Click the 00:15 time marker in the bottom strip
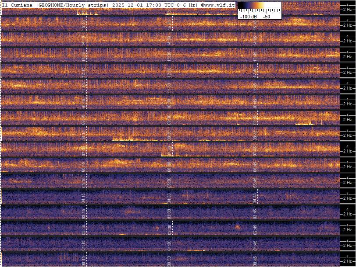This screenshot has width=356, height=267. coord(84,260)
